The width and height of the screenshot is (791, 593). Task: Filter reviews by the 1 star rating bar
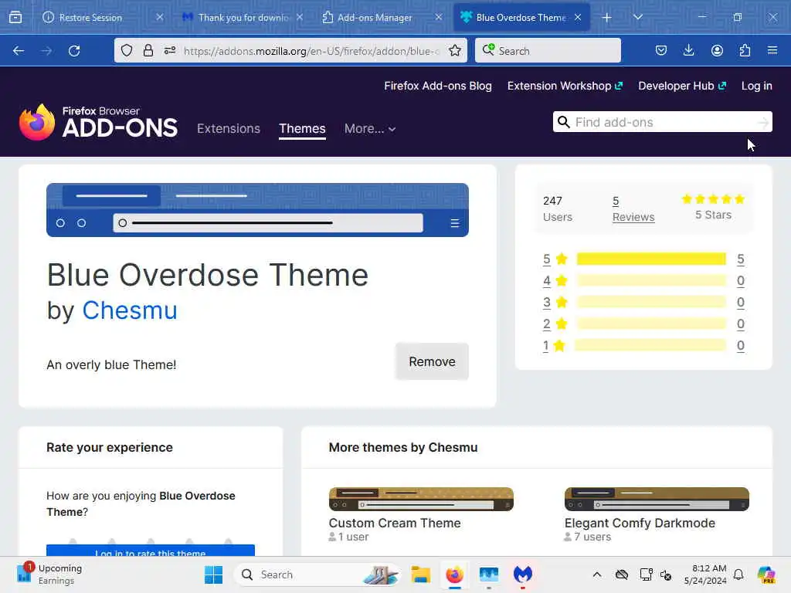pyautogui.click(x=650, y=346)
